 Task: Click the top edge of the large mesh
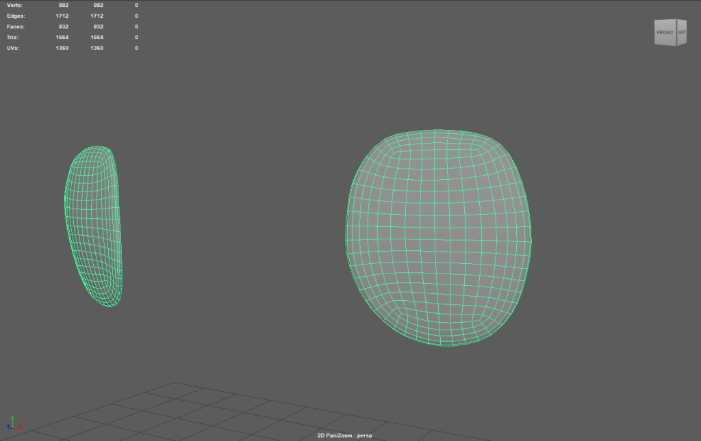(438, 130)
